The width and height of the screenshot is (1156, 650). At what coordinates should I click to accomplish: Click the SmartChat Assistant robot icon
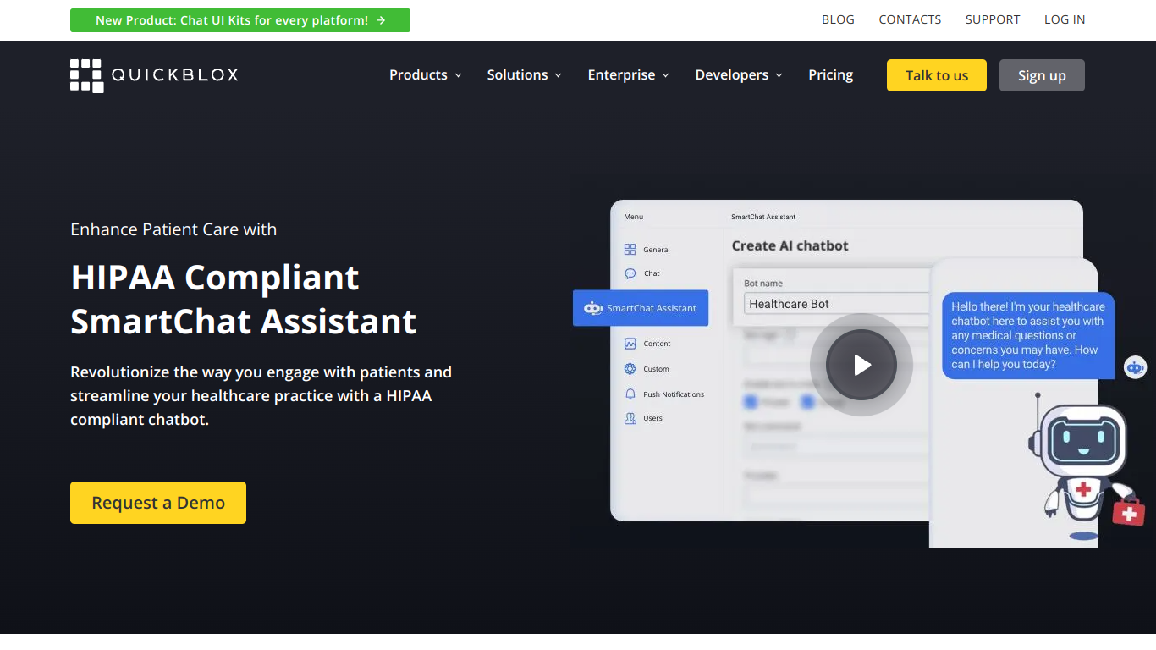593,308
